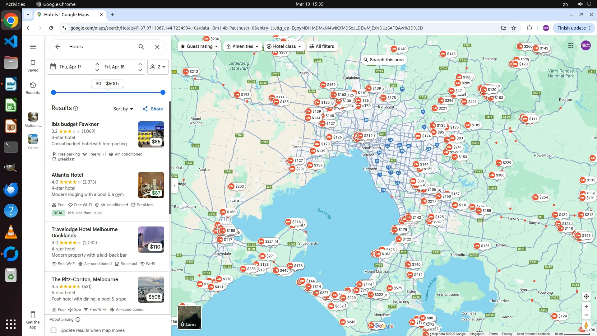Screen dimensions: 597x336
Task: Switch map type via Layers tile
Action: (189, 317)
